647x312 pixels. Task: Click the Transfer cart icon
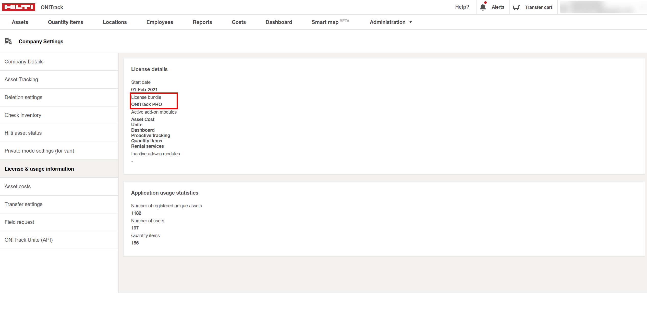click(516, 7)
